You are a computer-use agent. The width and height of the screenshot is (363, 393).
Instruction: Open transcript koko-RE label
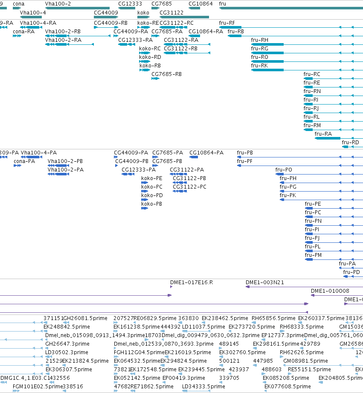(x=148, y=23)
